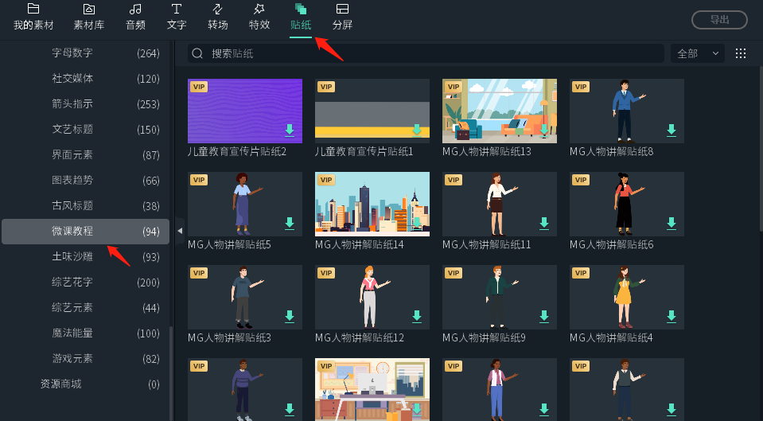Choose the 综艺花字 category

point(72,283)
